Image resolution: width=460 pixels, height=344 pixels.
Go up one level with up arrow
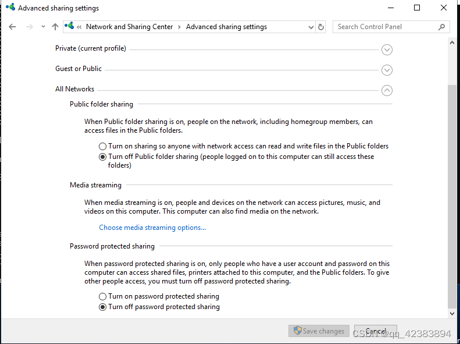click(55, 27)
